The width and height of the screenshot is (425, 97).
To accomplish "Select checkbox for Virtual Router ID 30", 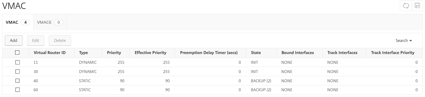I will pos(17,71).
